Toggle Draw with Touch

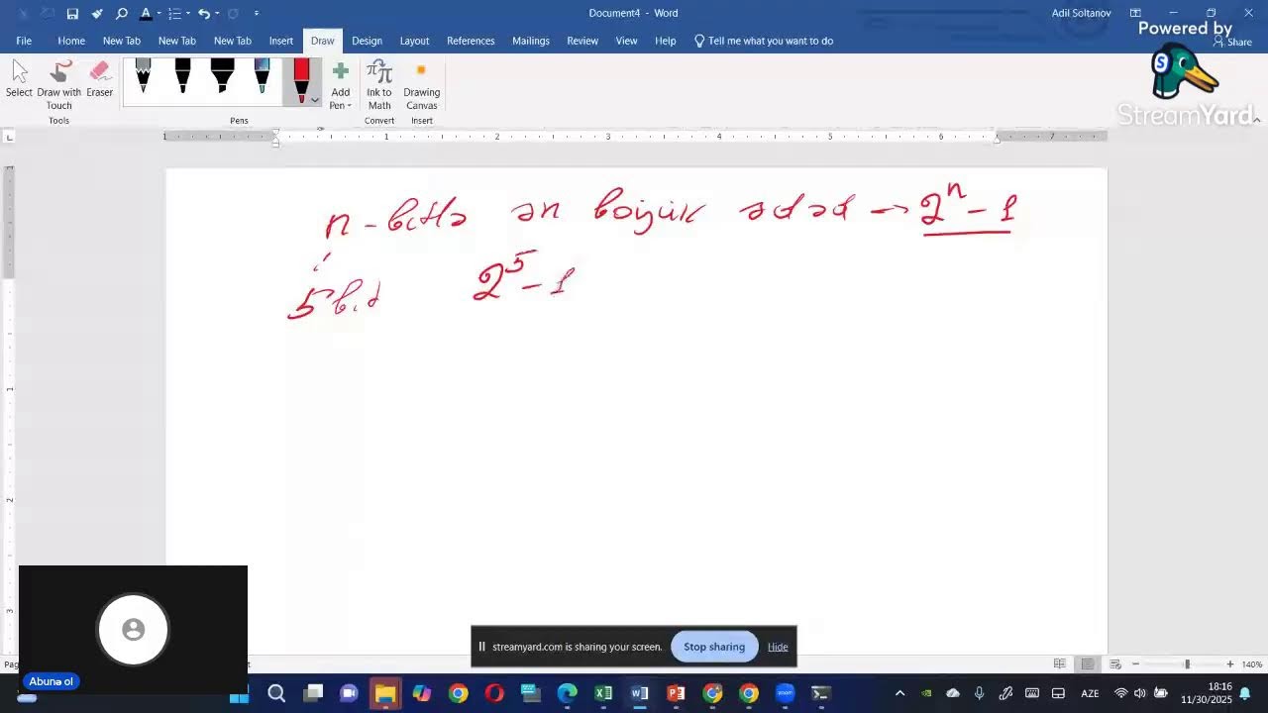point(59,85)
